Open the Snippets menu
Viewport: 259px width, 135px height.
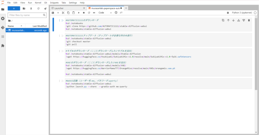tap(54, 2)
